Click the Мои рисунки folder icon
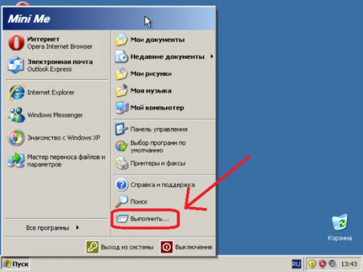Screen dimensions: 363x272 121,74
